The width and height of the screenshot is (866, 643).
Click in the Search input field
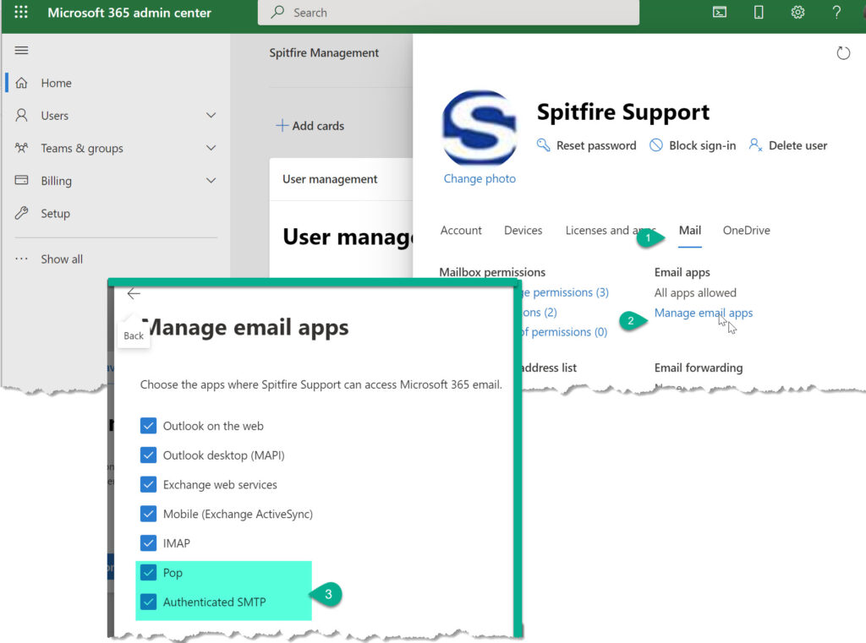[448, 12]
